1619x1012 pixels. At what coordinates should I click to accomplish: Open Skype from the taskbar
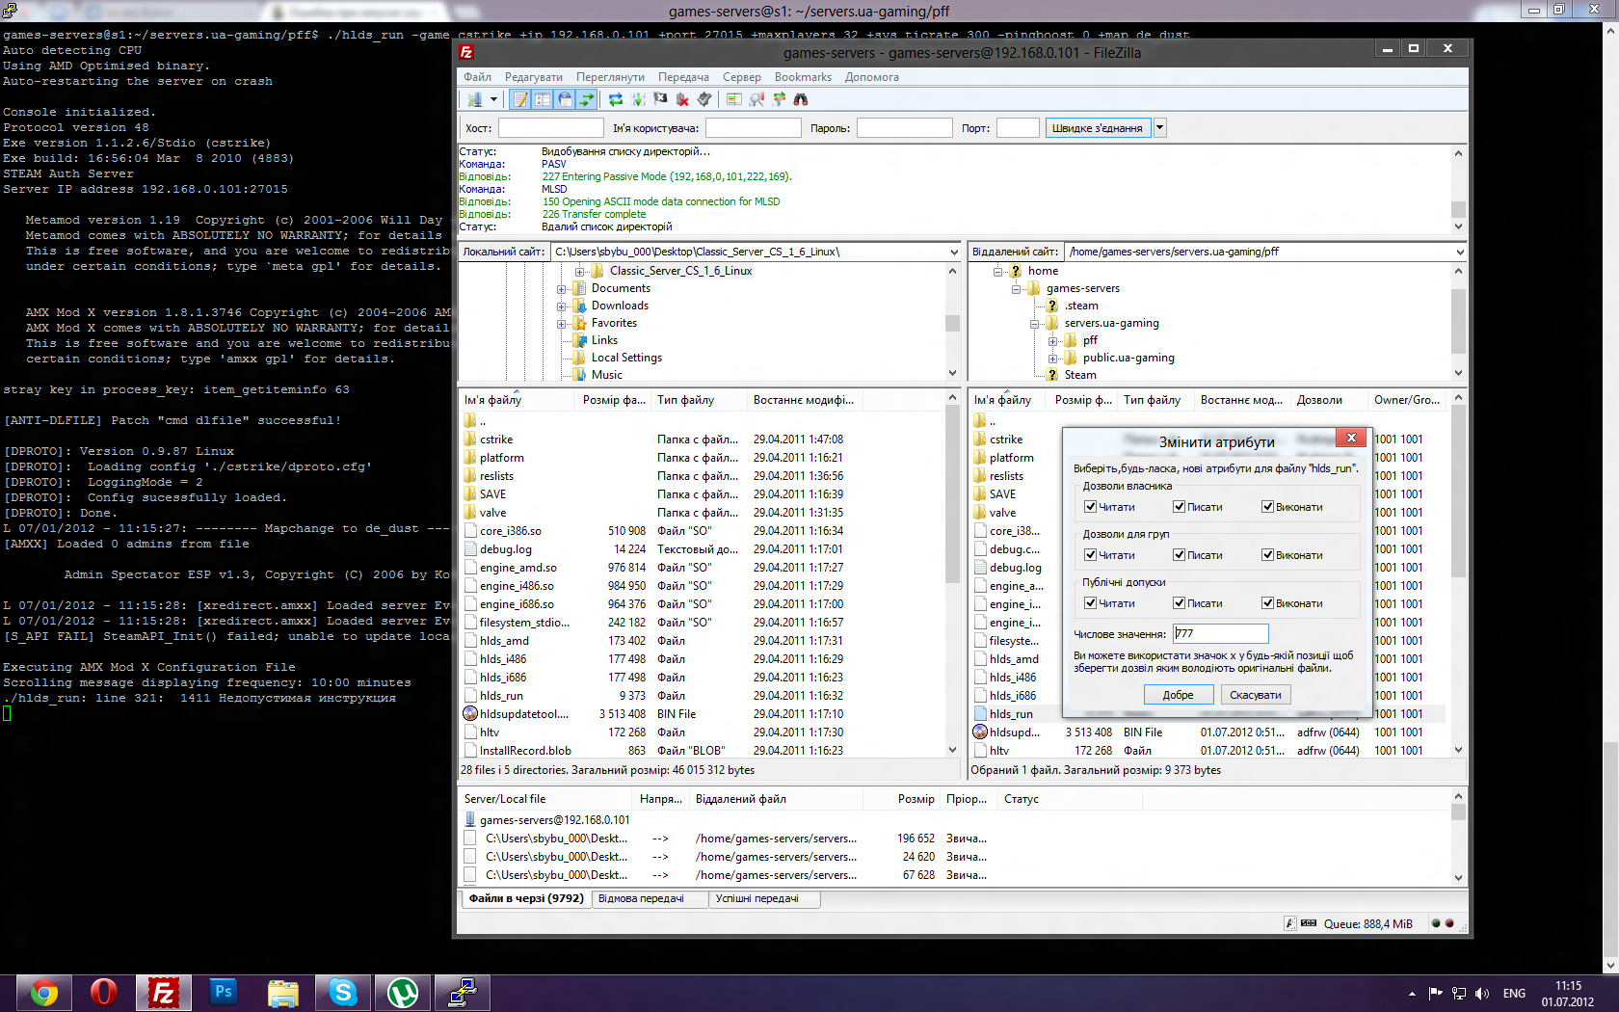click(343, 992)
